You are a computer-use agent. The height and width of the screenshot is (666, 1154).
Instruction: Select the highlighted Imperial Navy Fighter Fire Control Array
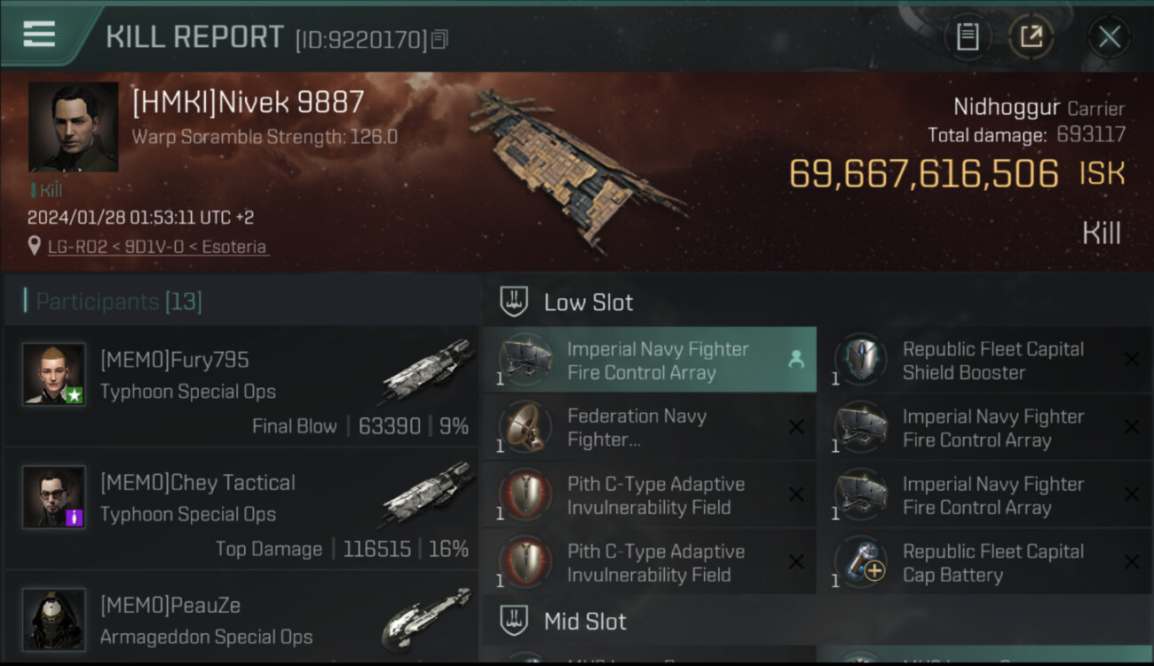pyautogui.click(x=649, y=361)
